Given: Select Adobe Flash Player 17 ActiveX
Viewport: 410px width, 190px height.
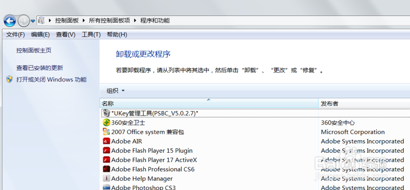Looking at the screenshot, I should [154, 160].
